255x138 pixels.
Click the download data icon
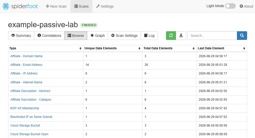tap(181, 36)
